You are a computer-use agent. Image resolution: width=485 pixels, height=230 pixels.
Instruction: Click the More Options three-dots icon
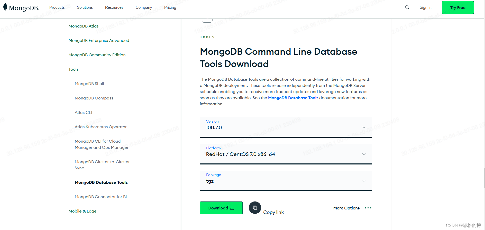(x=368, y=208)
